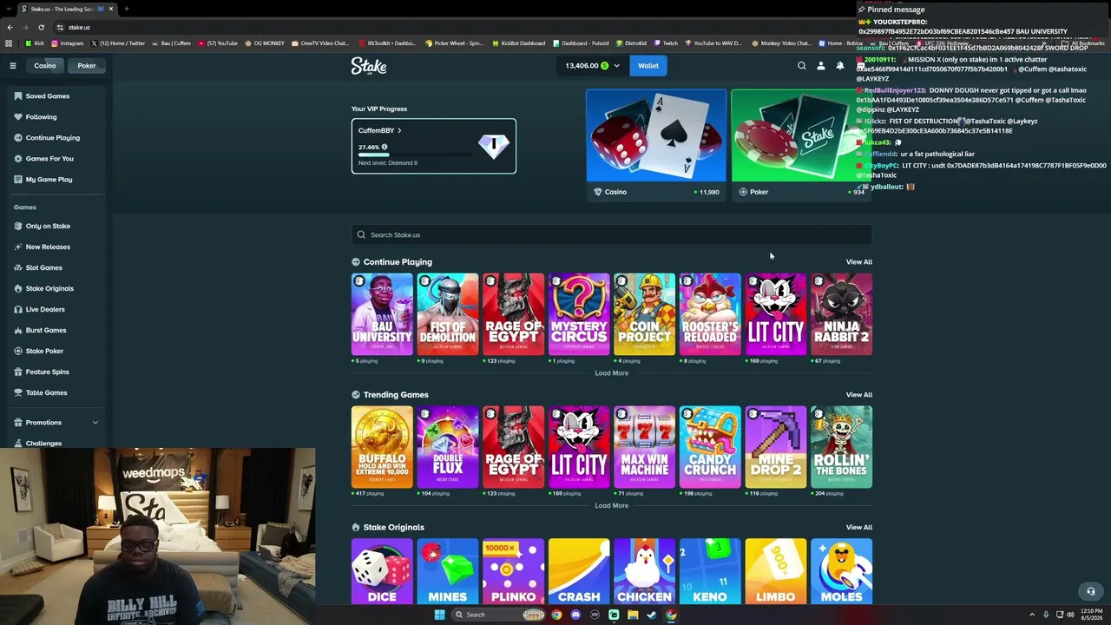This screenshot has height=625, width=1111.
Task: Open the hamburger sidebar menu
Action: [x=13, y=66]
